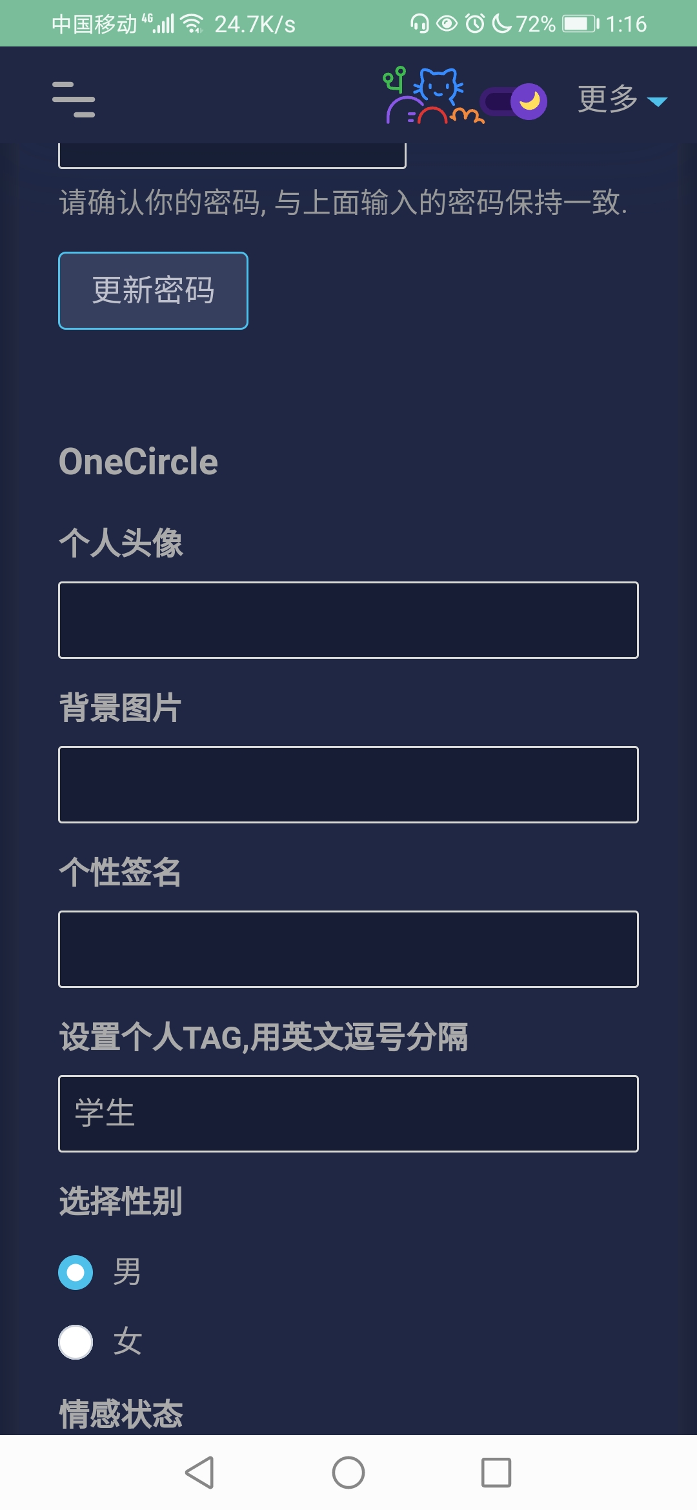This screenshot has height=1510, width=697.
Task: Click the confirm password field at top
Action: (232, 156)
